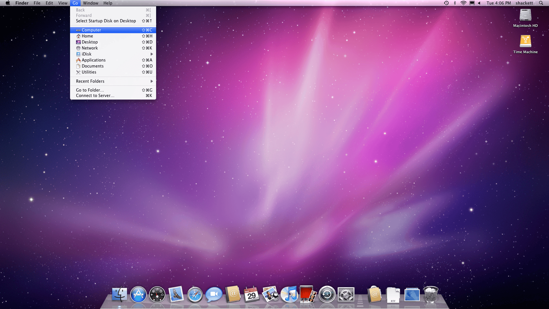The image size is (549, 309).
Task: Open iCal calendar showing 29
Action: point(251,294)
